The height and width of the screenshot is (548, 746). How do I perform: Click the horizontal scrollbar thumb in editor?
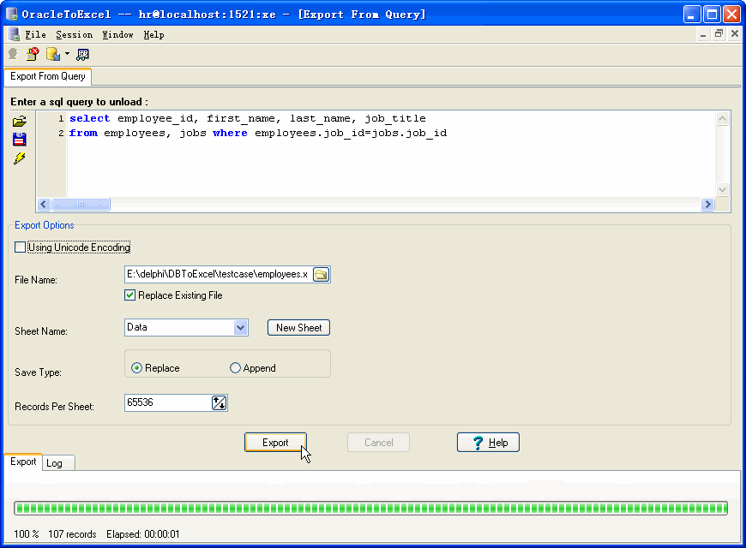tap(81, 205)
